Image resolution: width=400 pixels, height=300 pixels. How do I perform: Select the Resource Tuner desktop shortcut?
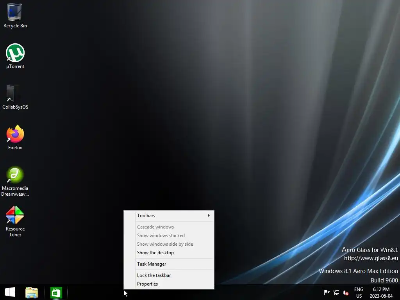pos(15,221)
